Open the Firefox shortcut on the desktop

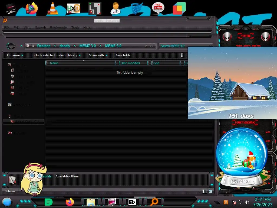pos(32,8)
